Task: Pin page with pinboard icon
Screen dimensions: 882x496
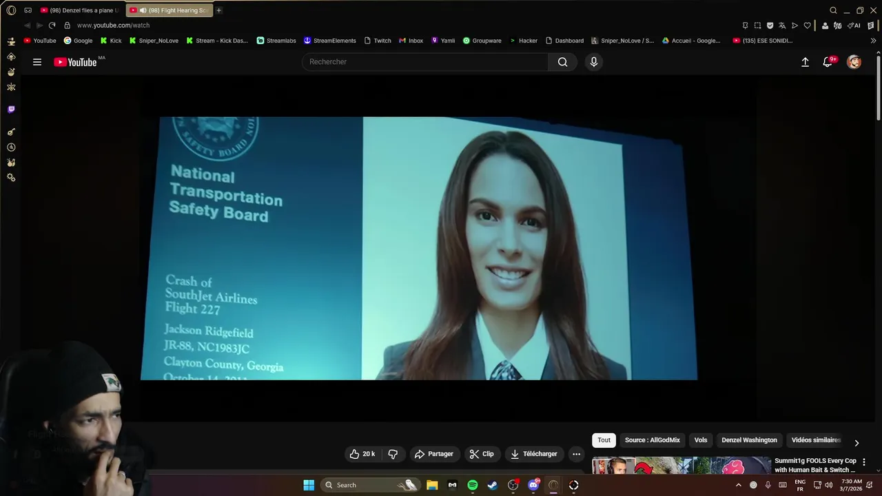Action: pos(745,25)
